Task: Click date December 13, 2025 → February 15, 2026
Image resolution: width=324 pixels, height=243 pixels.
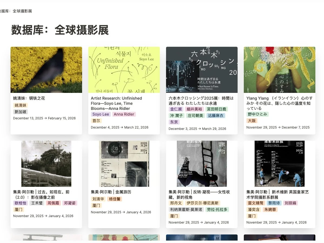Action: tap(45, 118)
